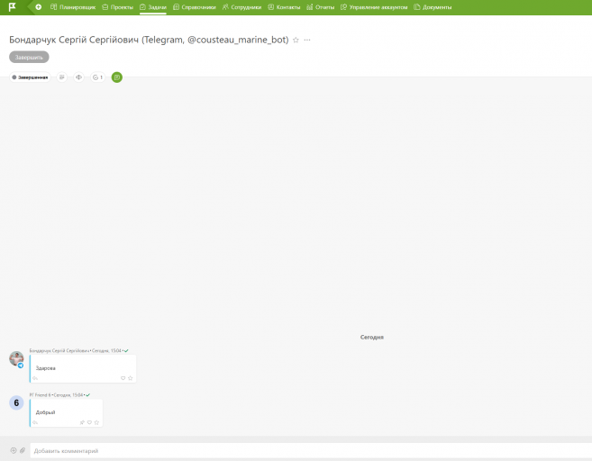The width and height of the screenshot is (592, 461).
Task: Click the description lines icon chip
Action: pos(62,77)
